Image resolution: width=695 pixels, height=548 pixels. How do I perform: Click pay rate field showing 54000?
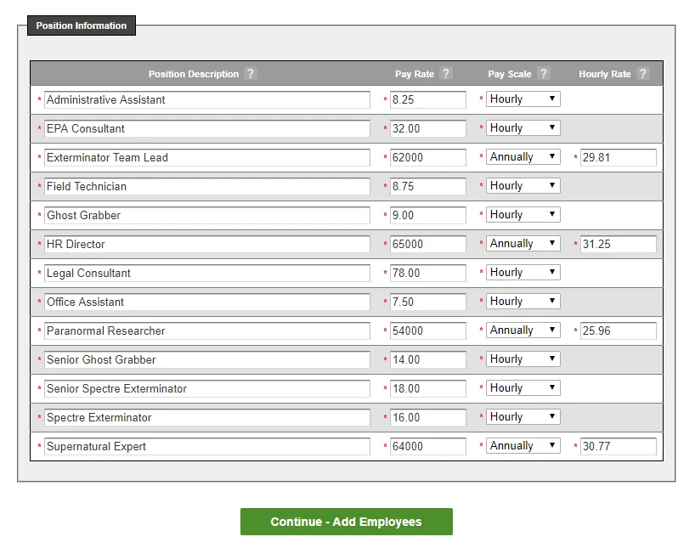point(428,330)
